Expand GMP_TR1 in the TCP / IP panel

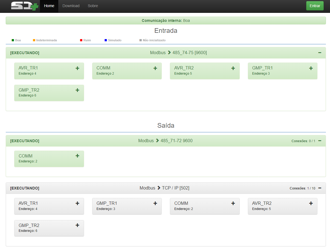tap(155, 203)
